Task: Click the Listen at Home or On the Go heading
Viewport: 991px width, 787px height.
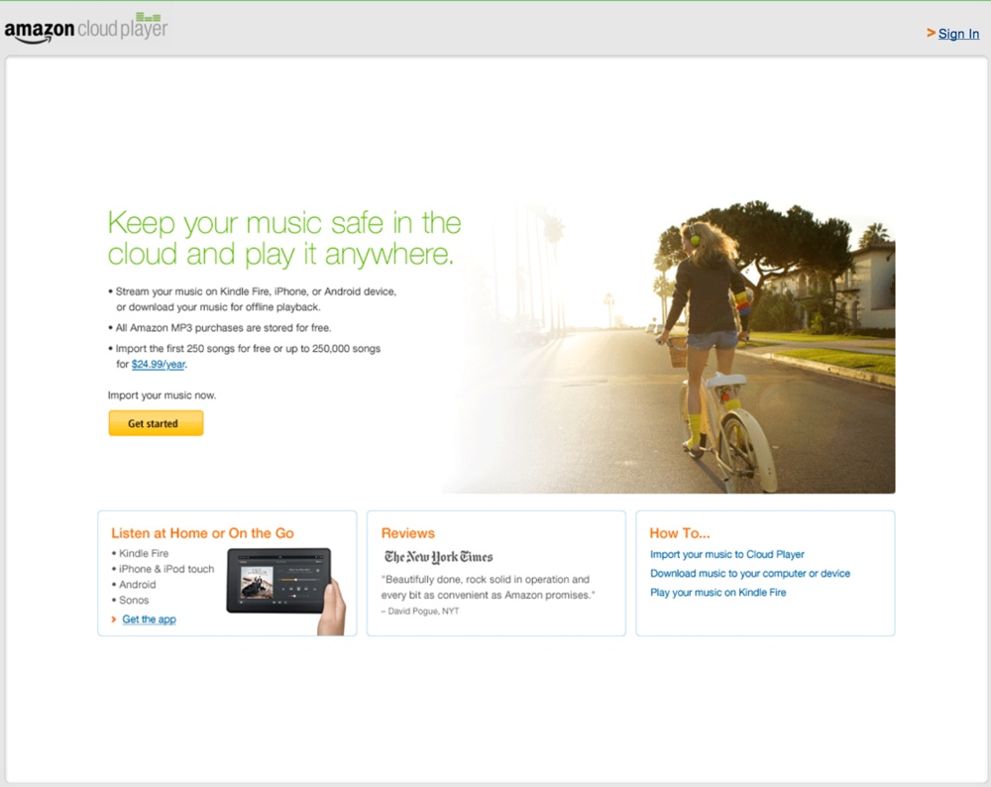Action: pyautogui.click(x=202, y=533)
